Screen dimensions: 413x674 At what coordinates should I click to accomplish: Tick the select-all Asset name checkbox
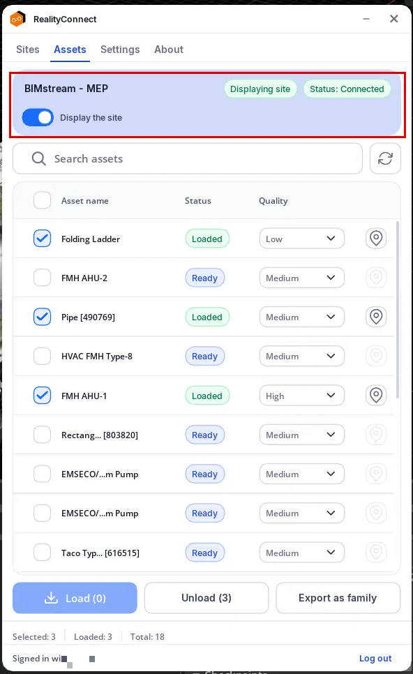coord(42,200)
